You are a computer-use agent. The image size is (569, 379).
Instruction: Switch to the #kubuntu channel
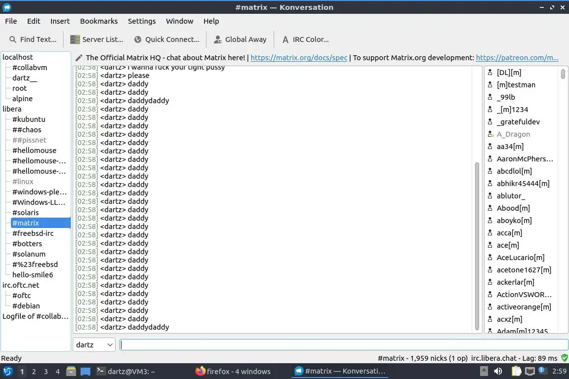pyautogui.click(x=29, y=119)
